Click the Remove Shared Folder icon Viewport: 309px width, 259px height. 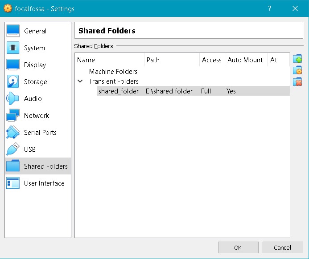click(297, 82)
